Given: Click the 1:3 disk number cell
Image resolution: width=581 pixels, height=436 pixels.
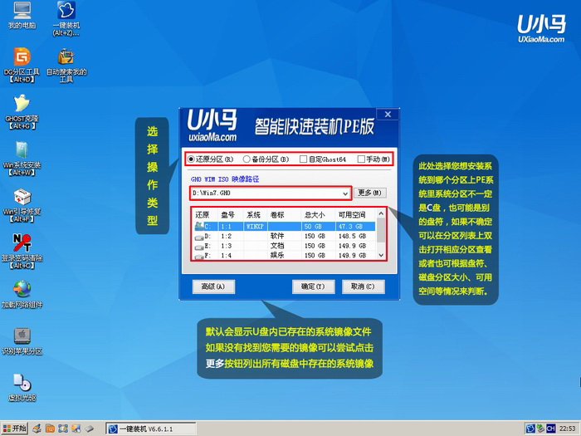Looking at the screenshot, I should (x=226, y=246).
